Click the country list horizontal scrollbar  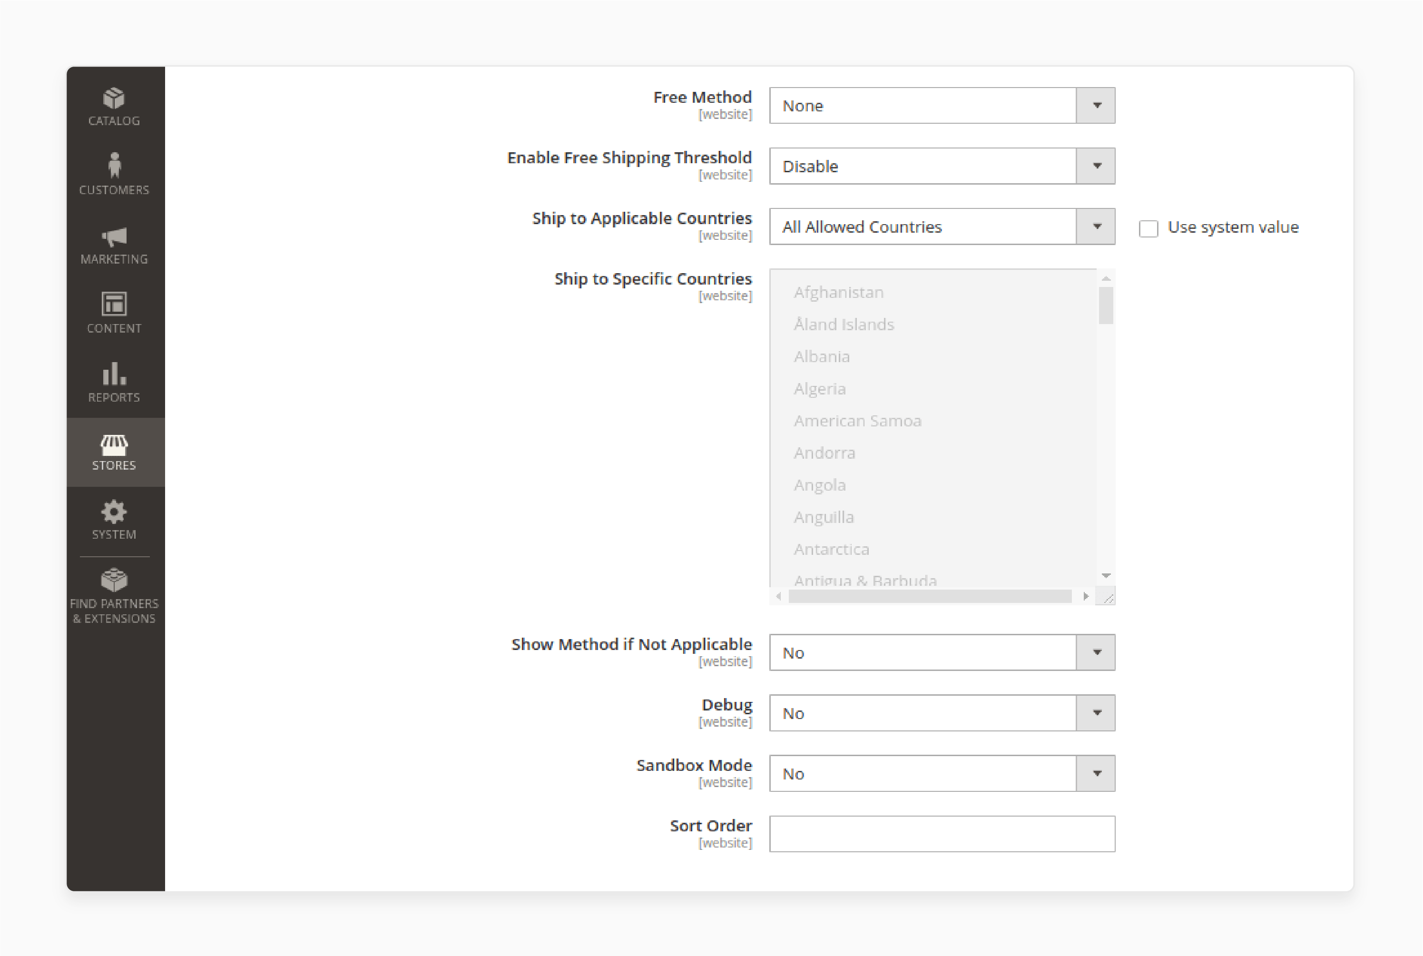click(929, 596)
